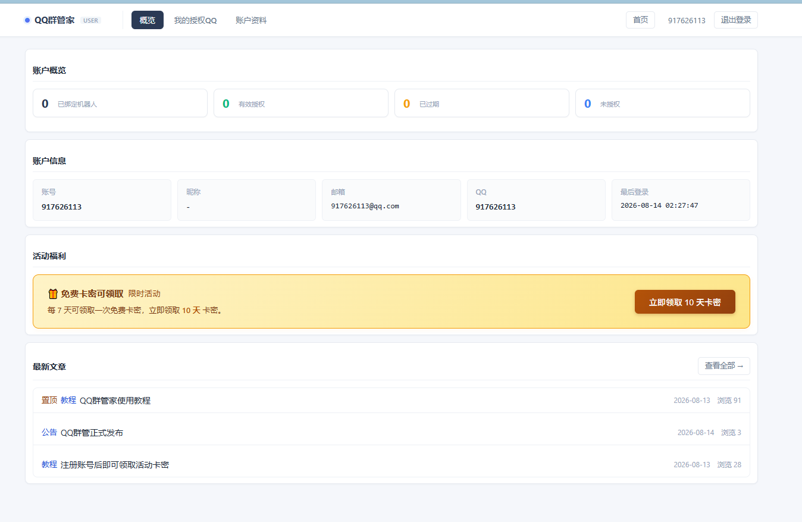
Task: Click the account number under the 账号 label
Action: [61, 207]
